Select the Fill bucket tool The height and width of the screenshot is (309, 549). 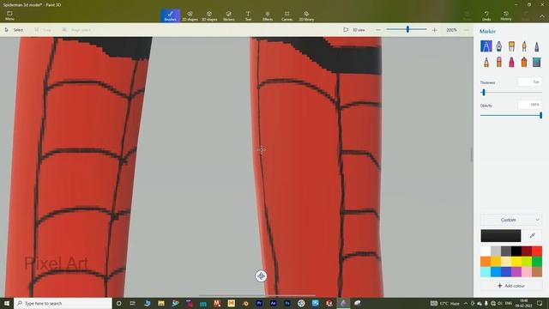pos(537,63)
